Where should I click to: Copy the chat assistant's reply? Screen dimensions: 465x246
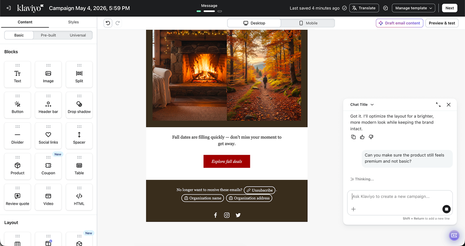coord(353,137)
